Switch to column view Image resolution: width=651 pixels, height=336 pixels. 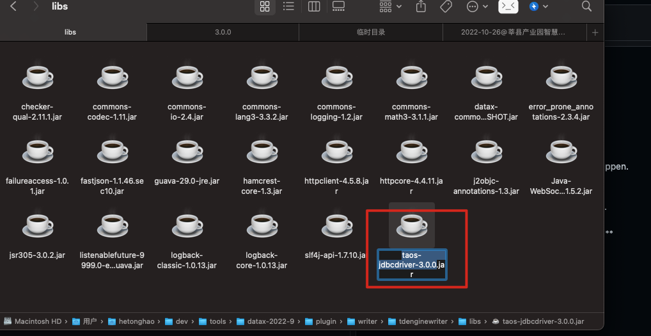[x=314, y=6]
